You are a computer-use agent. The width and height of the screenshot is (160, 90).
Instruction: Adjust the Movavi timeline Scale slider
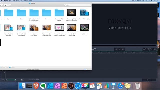(14, 80)
